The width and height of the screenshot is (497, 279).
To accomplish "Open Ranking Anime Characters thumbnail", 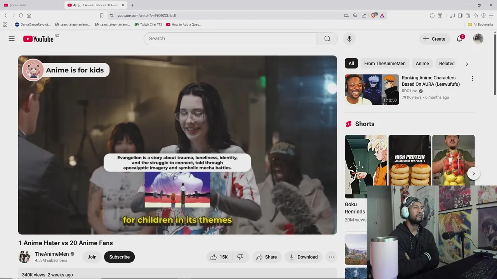I will click(372, 90).
